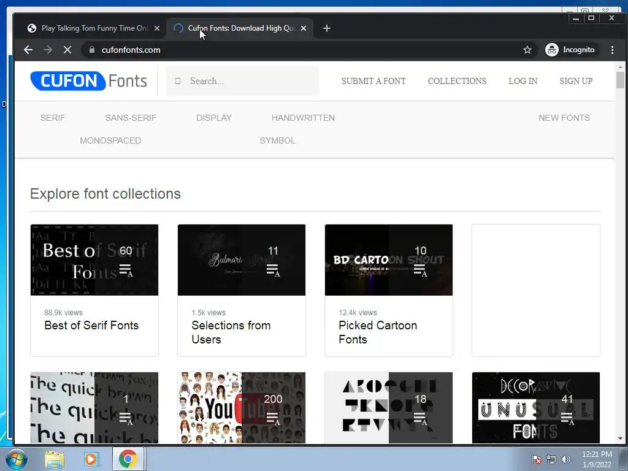Click the volume speaker tray icon
This screenshot has height=471, width=628.
pos(565,459)
